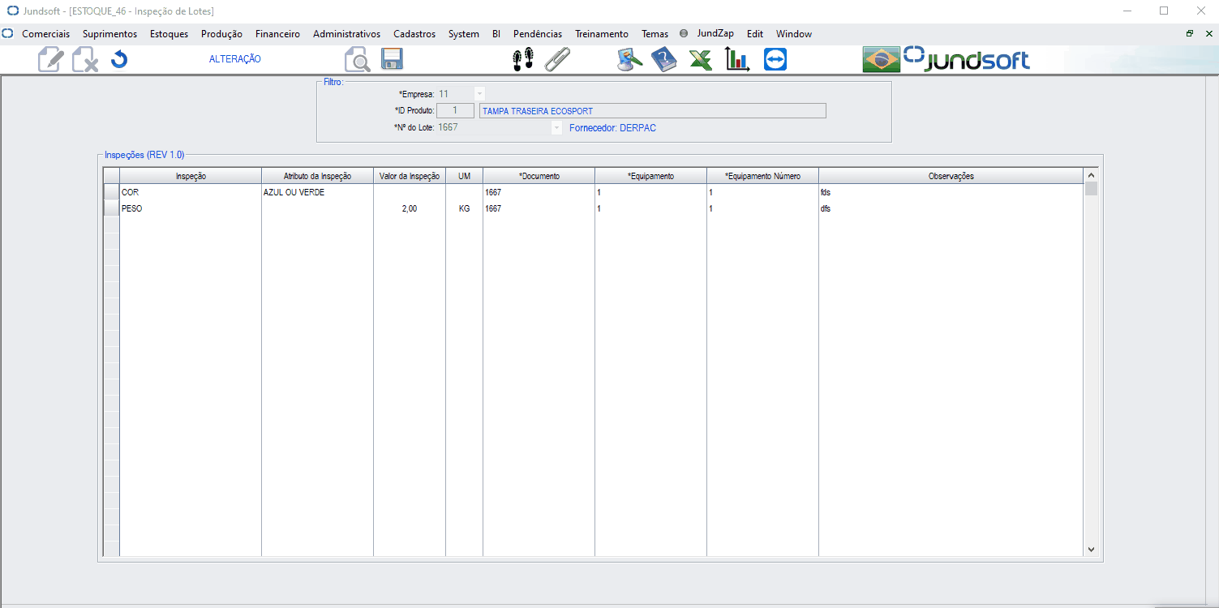Click the edit record pencil icon
Screen dimensions: 1219x608
51,60
